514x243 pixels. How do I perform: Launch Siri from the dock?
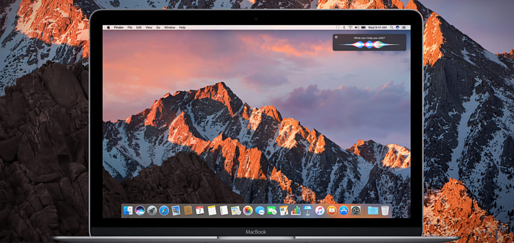[x=140, y=210]
